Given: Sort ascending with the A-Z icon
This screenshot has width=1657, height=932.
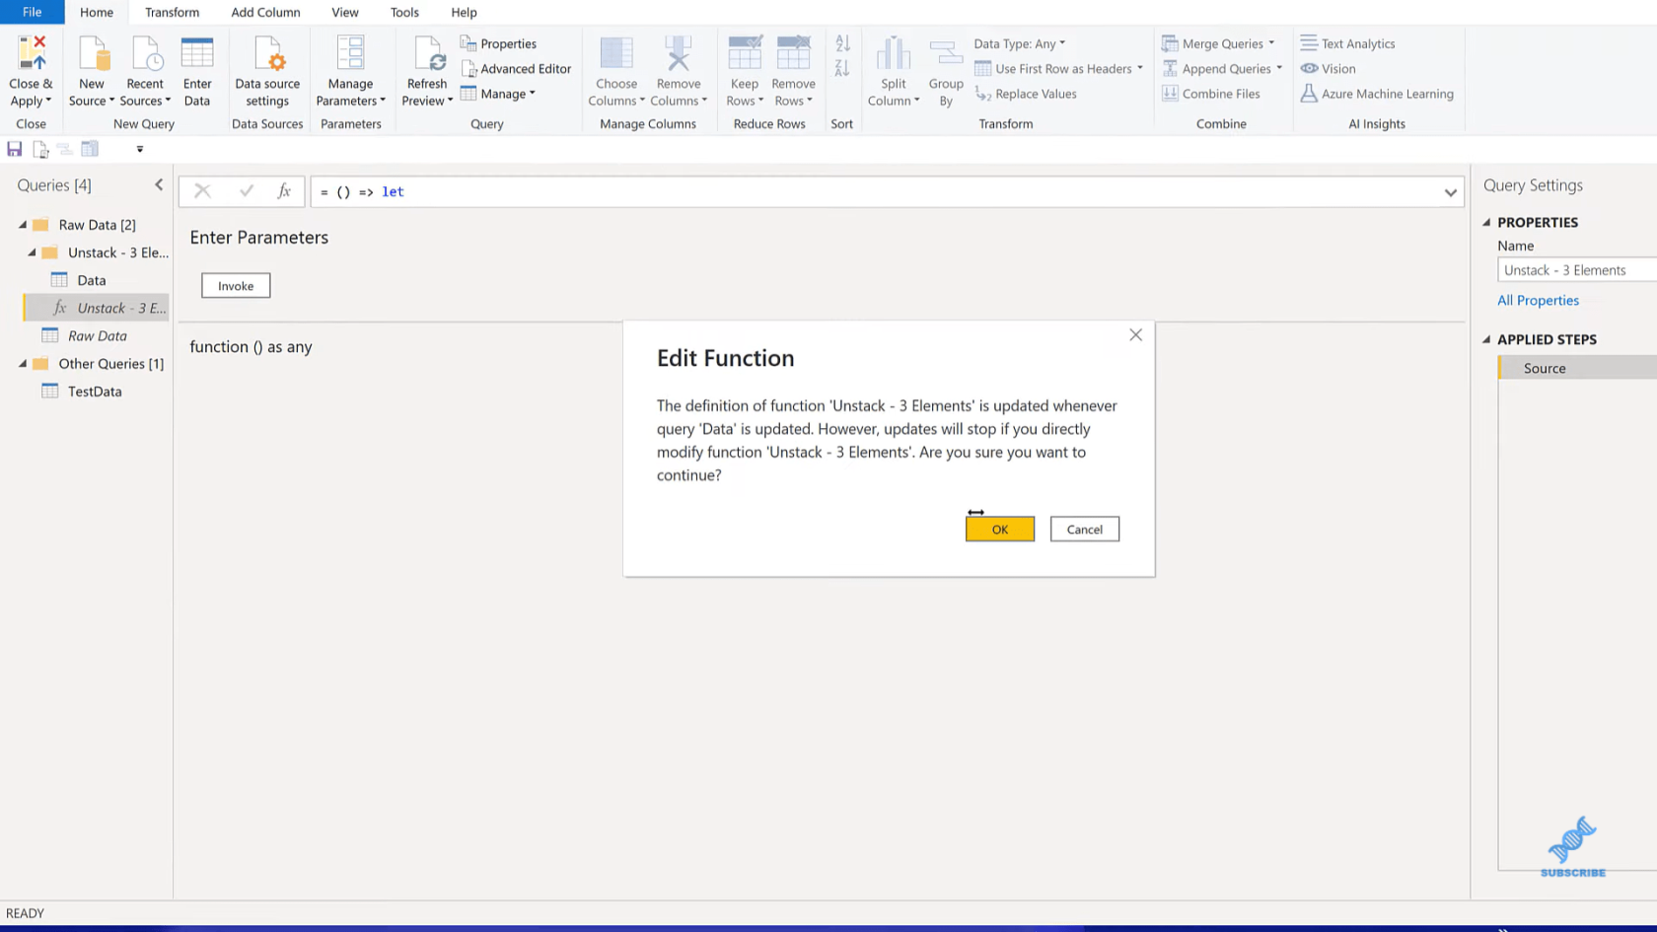Looking at the screenshot, I should (x=842, y=43).
